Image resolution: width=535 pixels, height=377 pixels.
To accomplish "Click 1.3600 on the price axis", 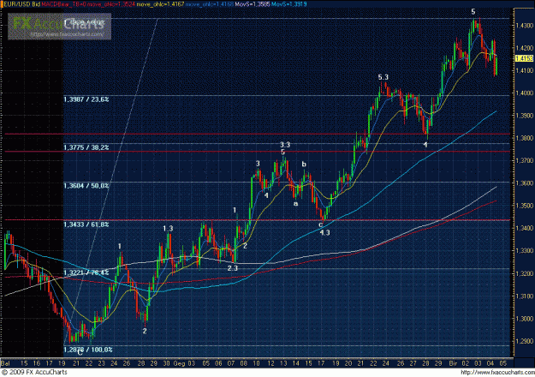I will pos(524,183).
